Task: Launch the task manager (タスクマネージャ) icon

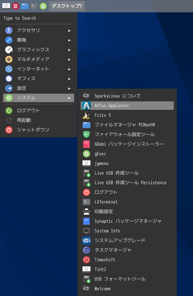Action: point(86,250)
